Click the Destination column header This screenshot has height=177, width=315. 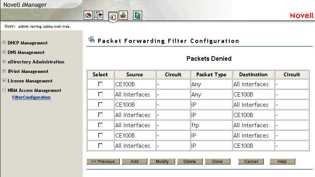(253, 74)
